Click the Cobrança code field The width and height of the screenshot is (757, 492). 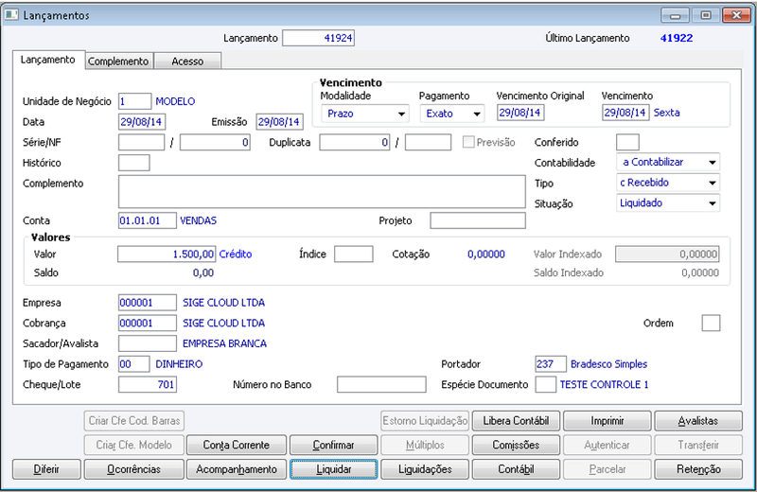click(148, 323)
